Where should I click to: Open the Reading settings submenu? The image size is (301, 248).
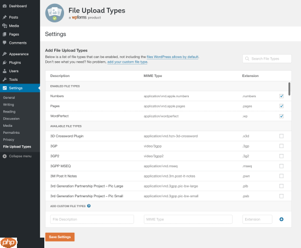(x=9, y=111)
